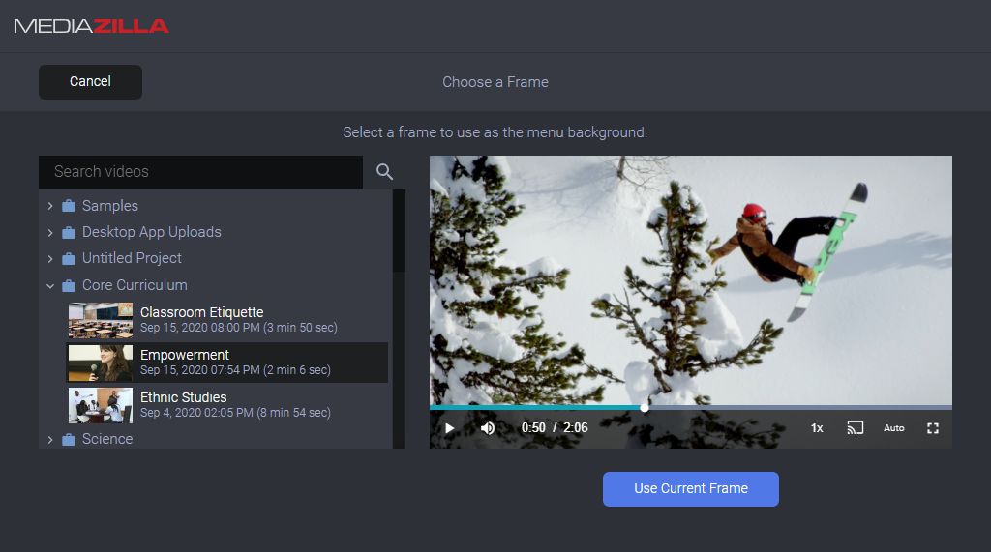Click the Core Curriculum folder icon
Screen dimensions: 991x552
69,285
